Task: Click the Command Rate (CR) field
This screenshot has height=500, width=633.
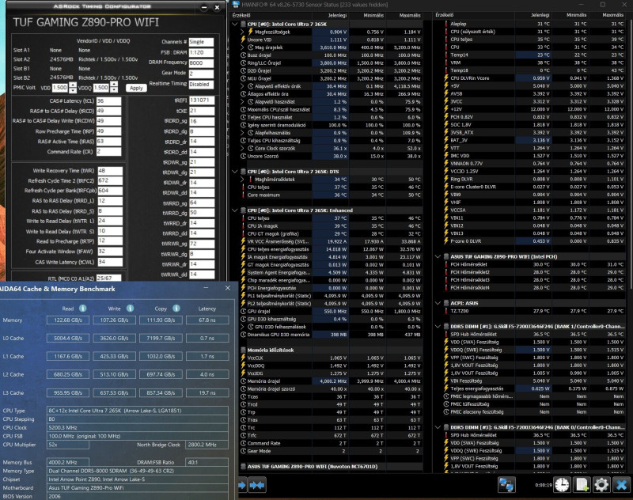Action: [x=108, y=152]
